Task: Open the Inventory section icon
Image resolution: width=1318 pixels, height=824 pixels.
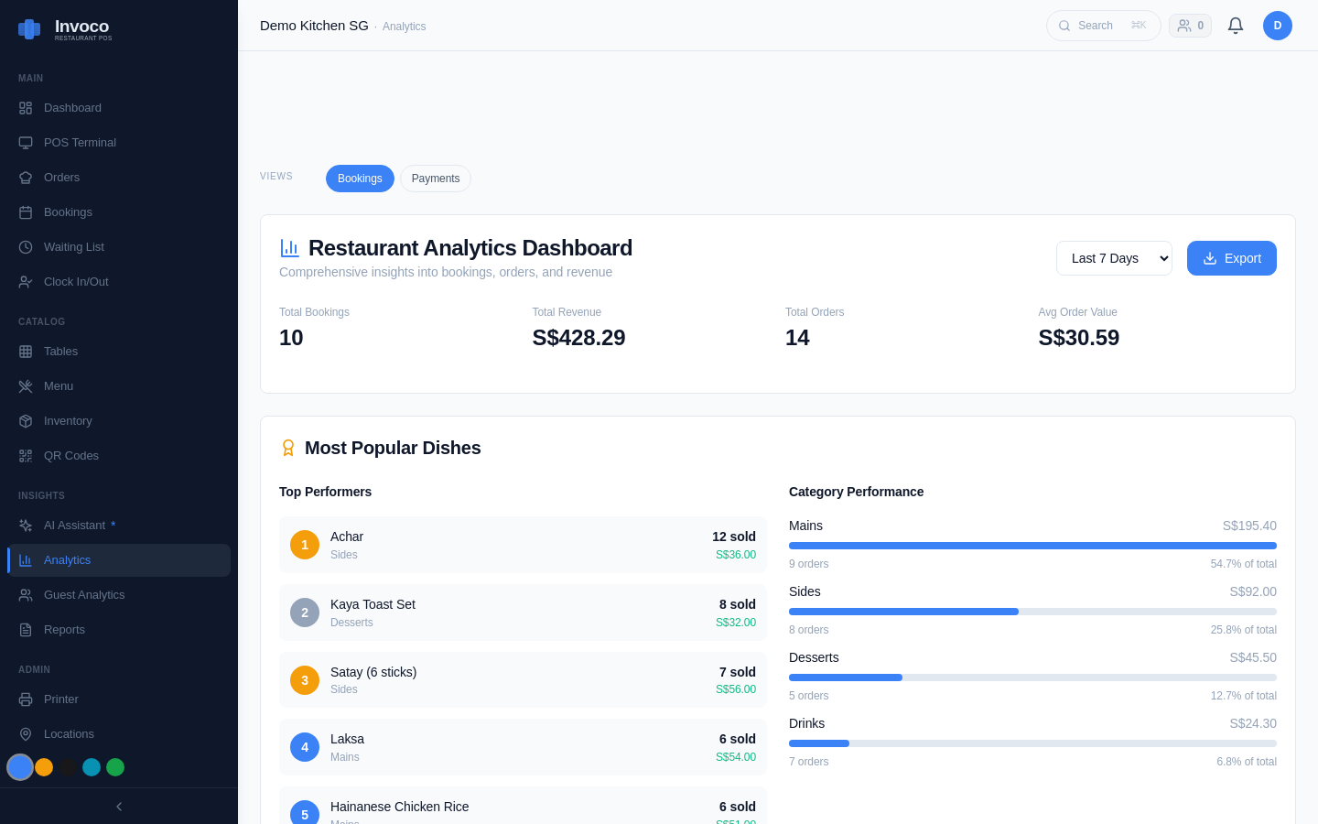Action: 25,420
